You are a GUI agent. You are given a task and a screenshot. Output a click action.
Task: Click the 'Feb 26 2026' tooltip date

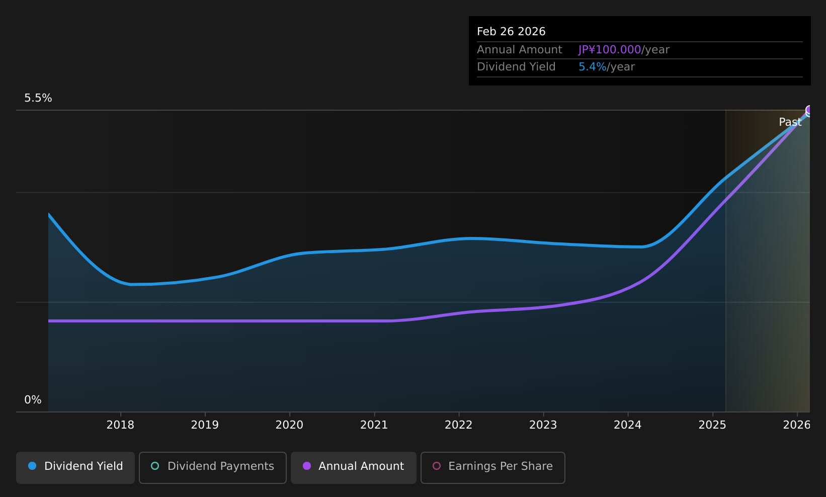click(x=511, y=32)
